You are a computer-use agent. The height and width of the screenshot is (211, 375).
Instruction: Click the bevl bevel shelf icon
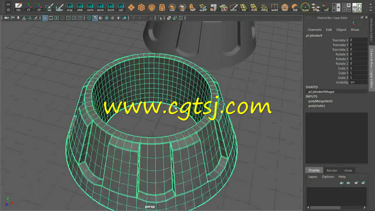[x=285, y=7]
